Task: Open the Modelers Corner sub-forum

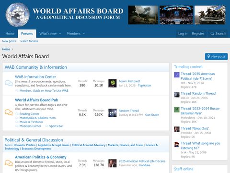Action: 30,126
